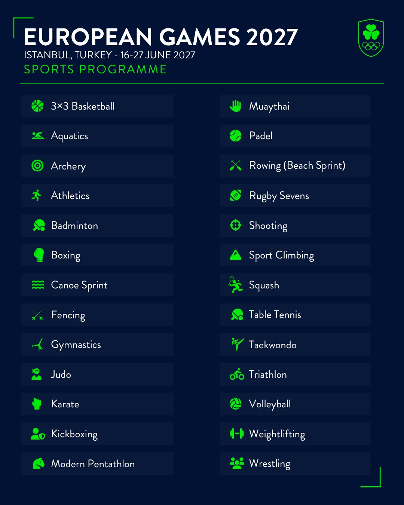Click the Weightlifting dumbbell icon
Image resolution: width=404 pixels, height=505 pixels.
click(237, 434)
